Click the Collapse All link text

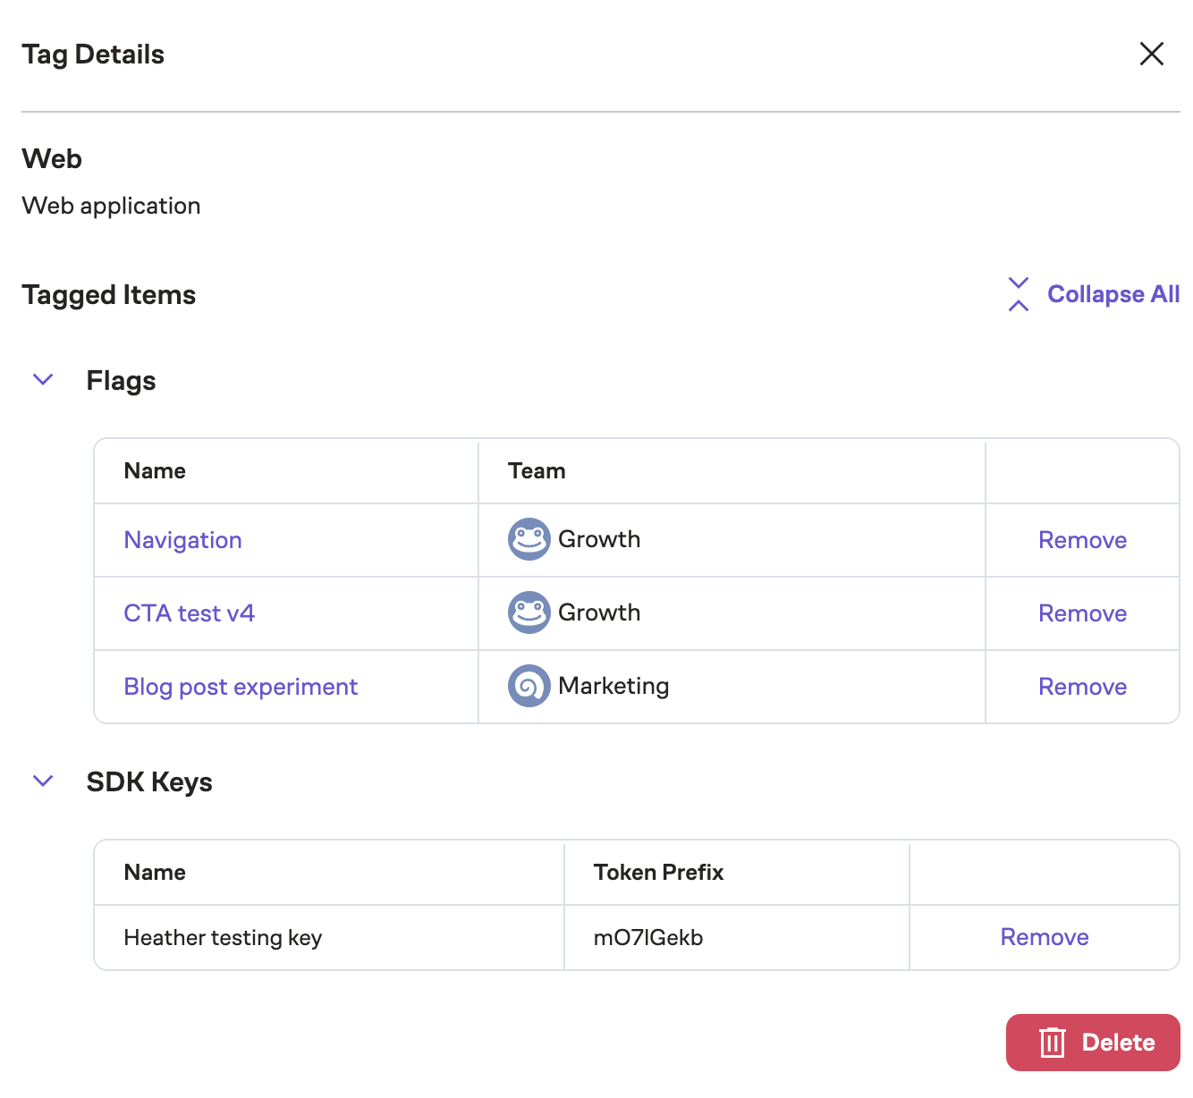pos(1113,294)
